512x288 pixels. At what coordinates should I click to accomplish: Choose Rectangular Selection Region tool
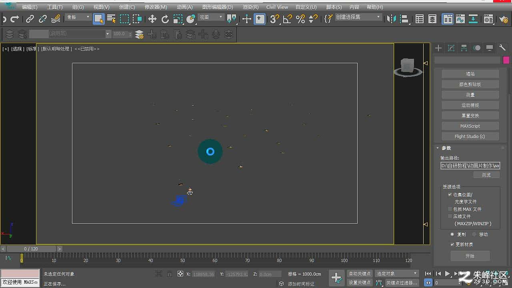[x=124, y=19]
